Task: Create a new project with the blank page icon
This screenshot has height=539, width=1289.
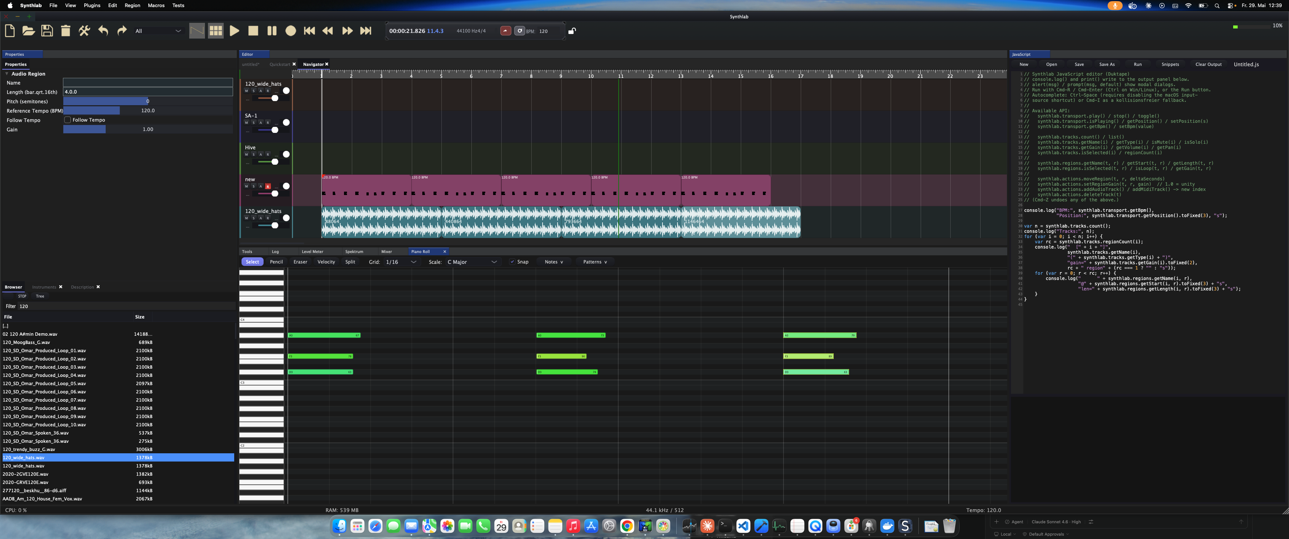Action: coord(9,31)
